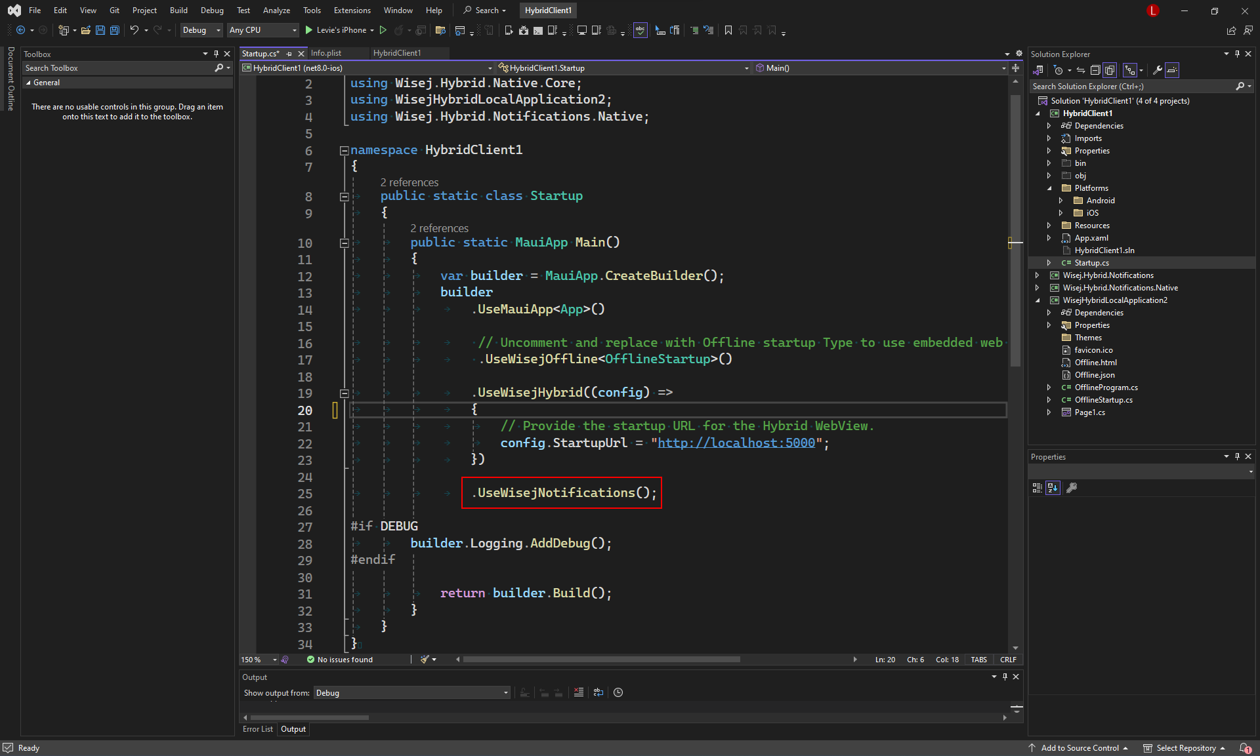
Task: Select Page1.cs in Solution Explorer
Action: coord(1089,412)
